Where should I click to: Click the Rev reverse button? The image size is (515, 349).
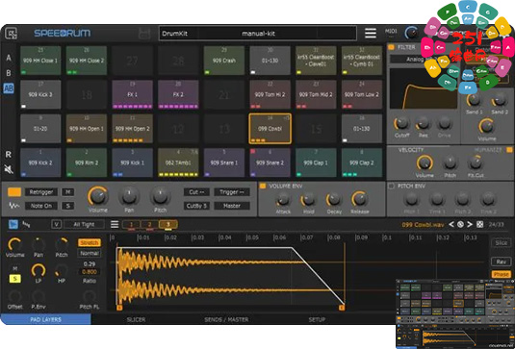pos(502,262)
